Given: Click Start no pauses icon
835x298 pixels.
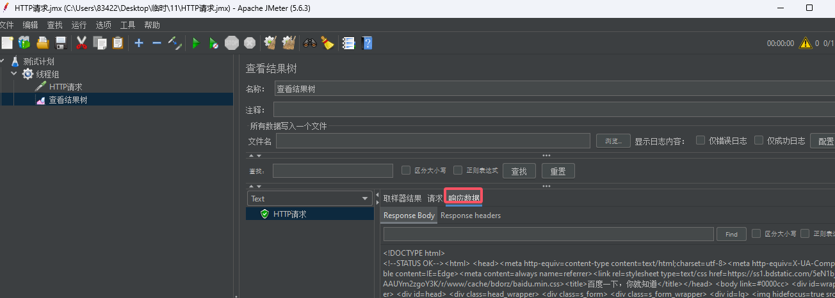Looking at the screenshot, I should coord(214,43).
